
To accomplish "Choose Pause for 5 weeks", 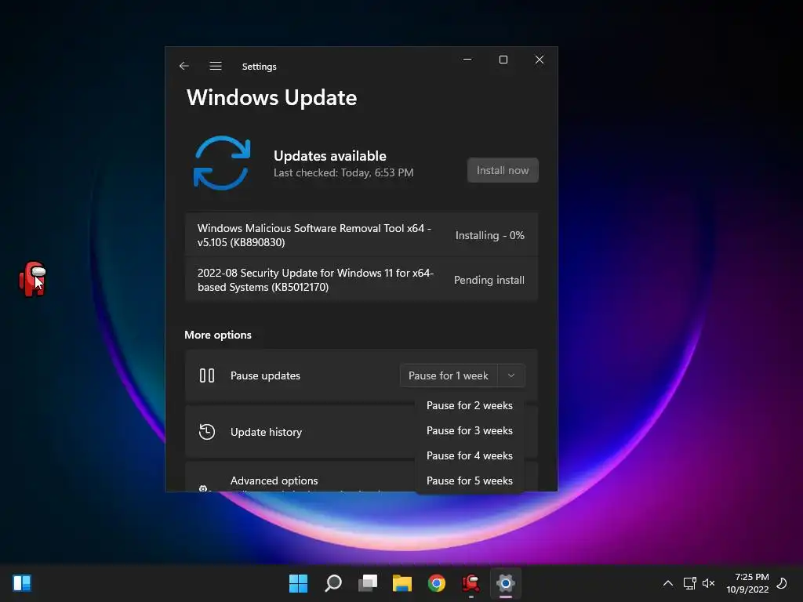I will [x=470, y=481].
